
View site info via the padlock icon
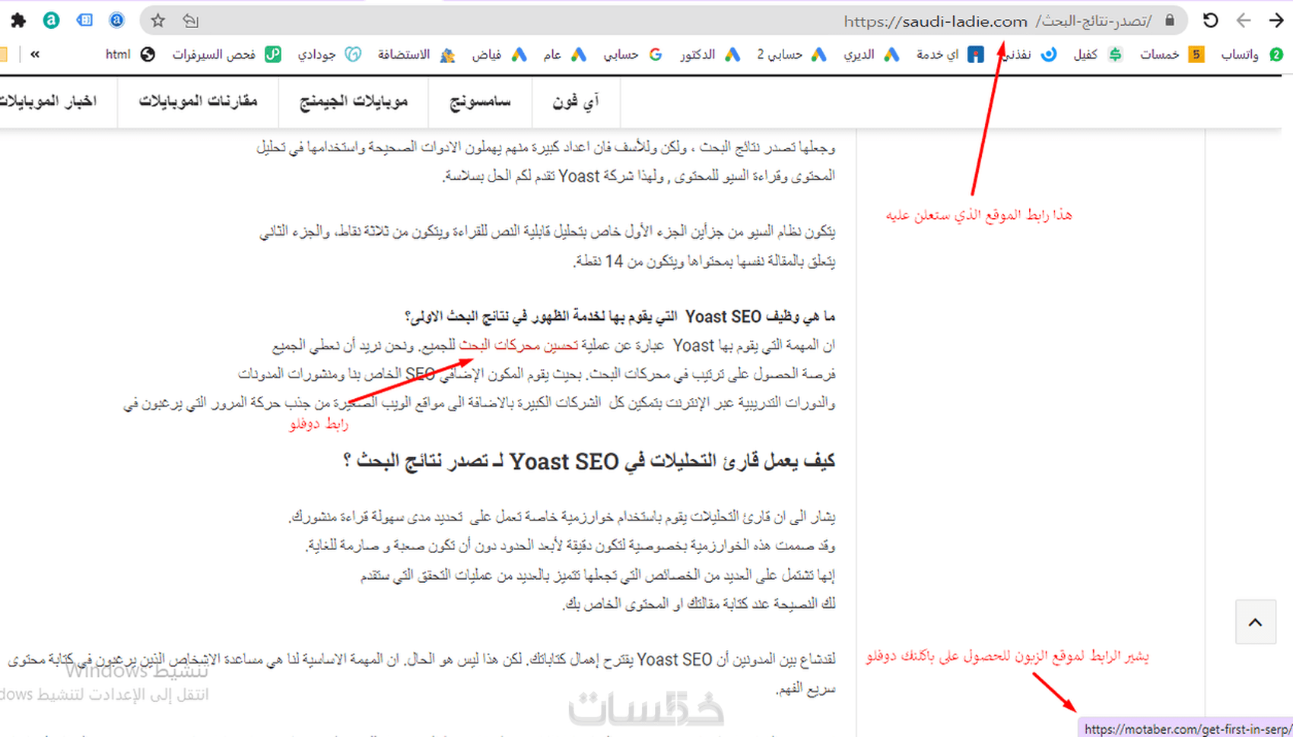[1170, 21]
